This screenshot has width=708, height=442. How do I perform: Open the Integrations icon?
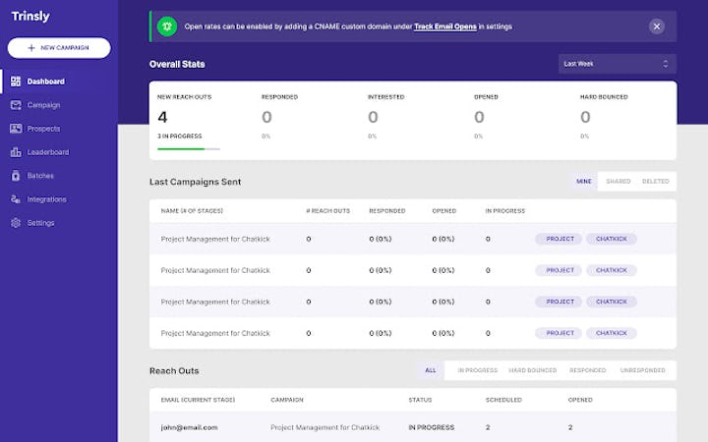[16, 199]
